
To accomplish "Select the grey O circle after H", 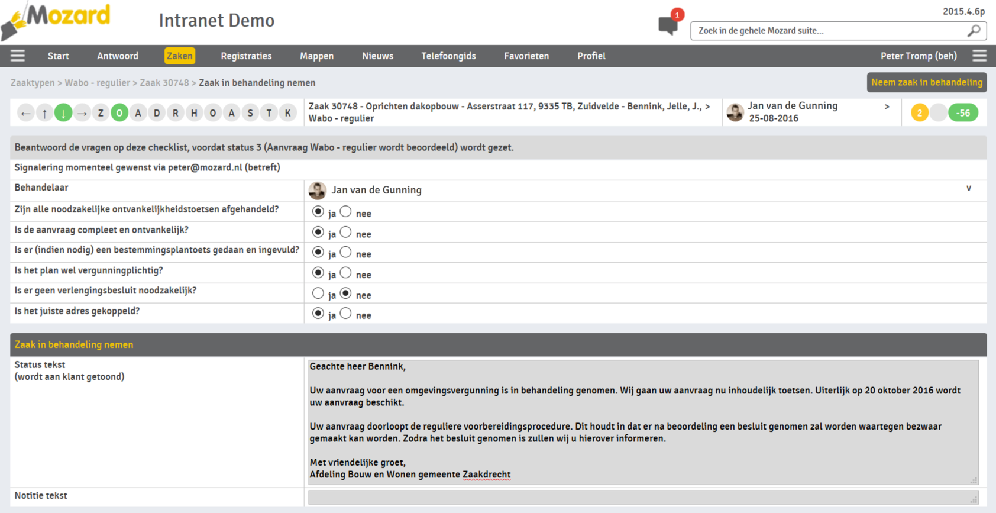I will tap(213, 113).
